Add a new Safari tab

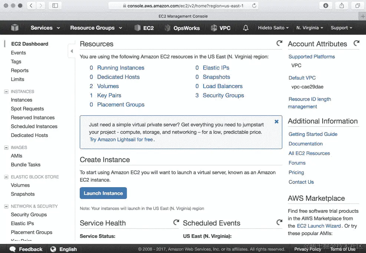pos(362,16)
